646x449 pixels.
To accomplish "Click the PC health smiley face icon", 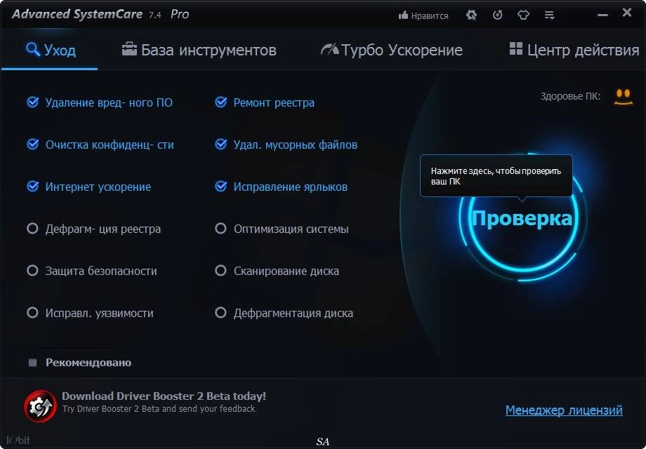I will click(x=624, y=97).
